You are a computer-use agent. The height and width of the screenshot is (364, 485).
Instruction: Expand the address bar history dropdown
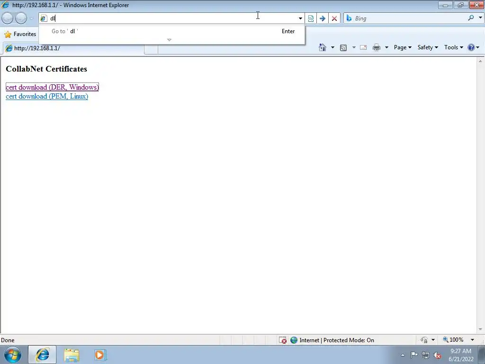pos(300,18)
